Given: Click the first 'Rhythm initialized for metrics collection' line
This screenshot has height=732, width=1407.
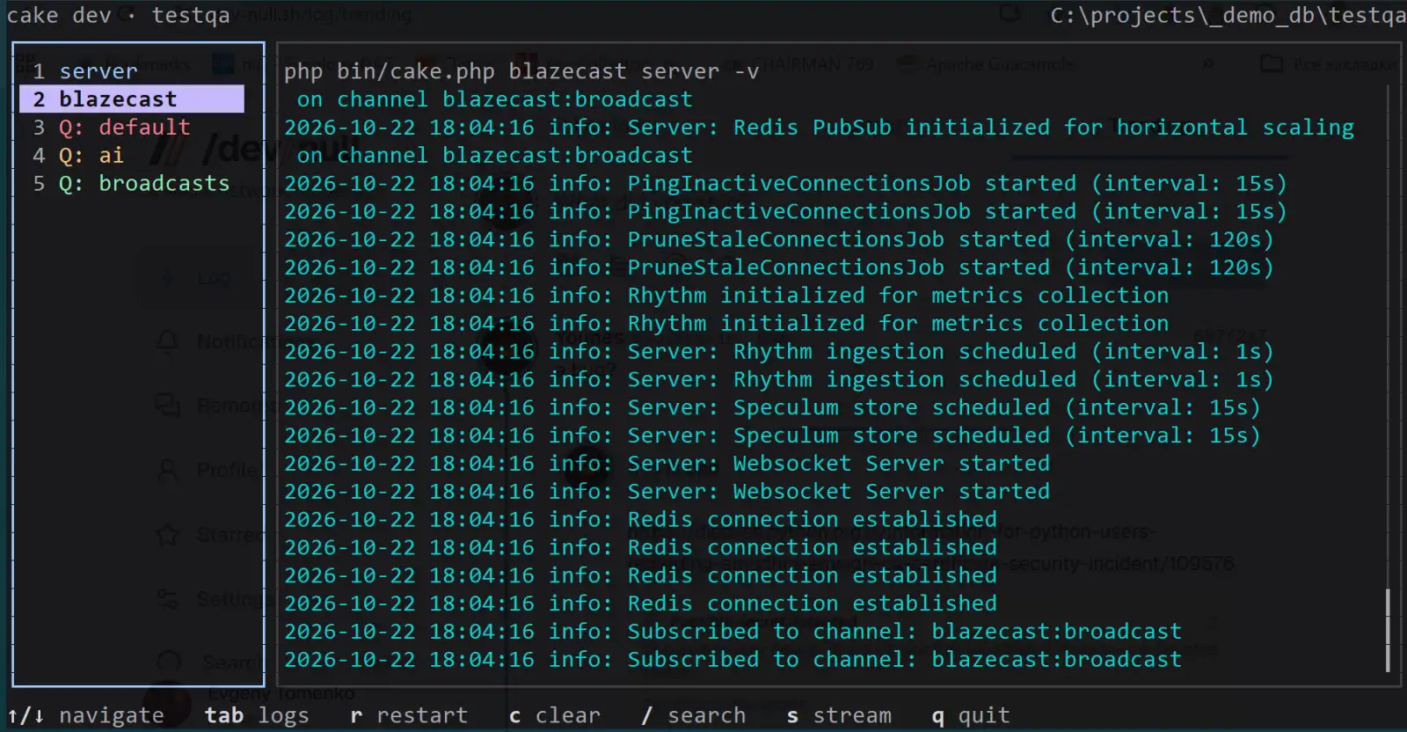Looking at the screenshot, I should [726, 295].
